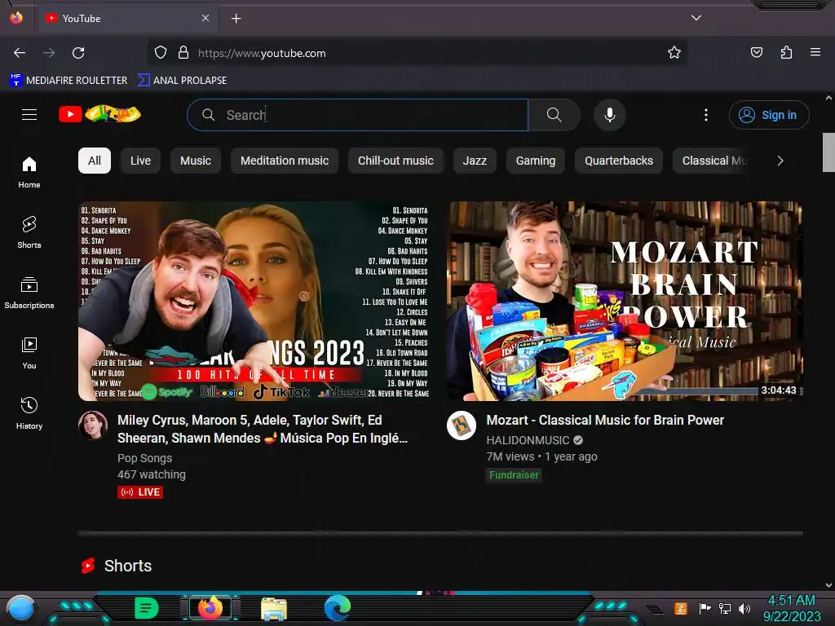Click the Shorts section heading
Screen dimensions: 835x626
tap(128, 566)
